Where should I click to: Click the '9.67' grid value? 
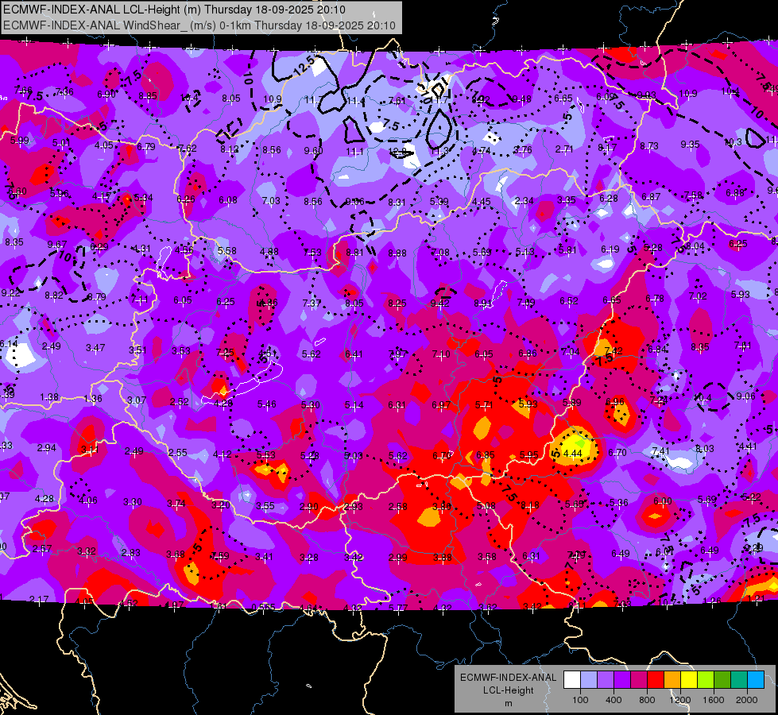[x=57, y=244]
